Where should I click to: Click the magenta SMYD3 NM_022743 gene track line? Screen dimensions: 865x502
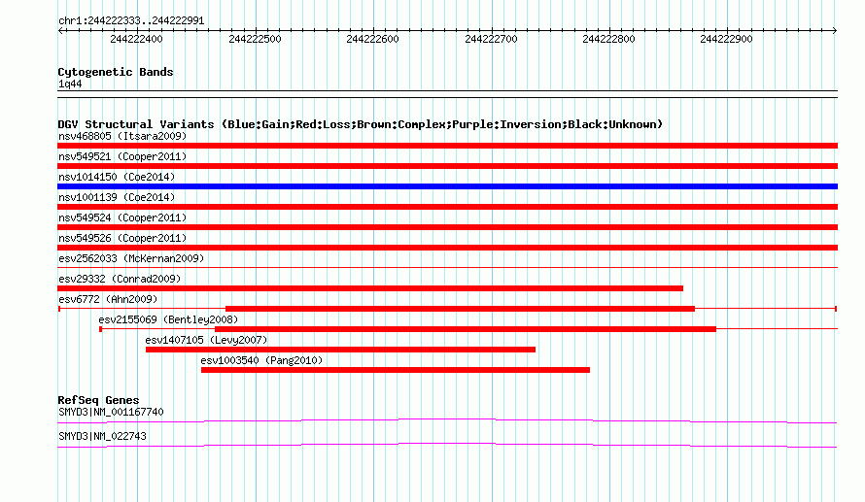pyautogui.click(x=447, y=446)
